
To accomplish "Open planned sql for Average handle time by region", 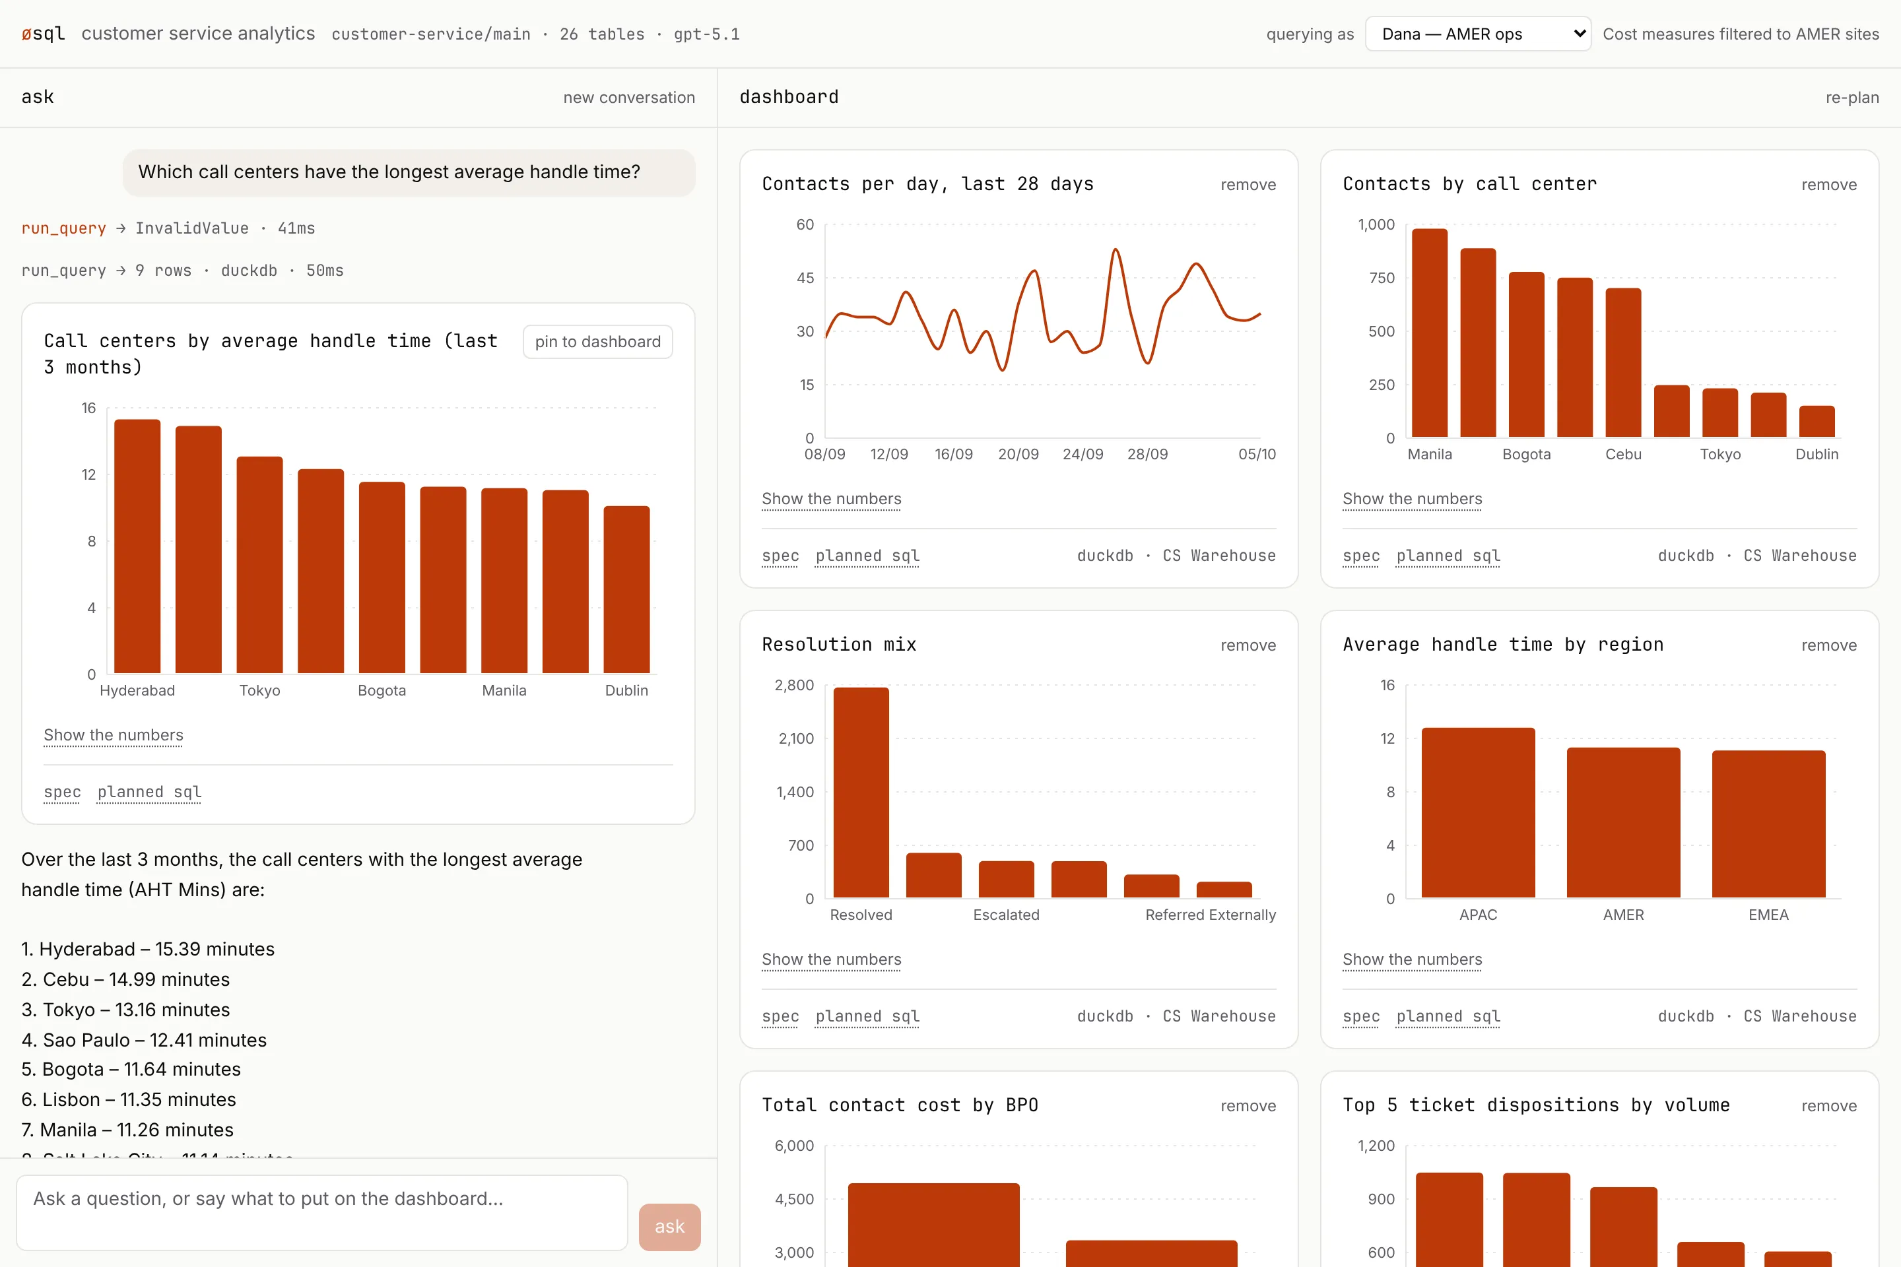I will pos(1448,1016).
